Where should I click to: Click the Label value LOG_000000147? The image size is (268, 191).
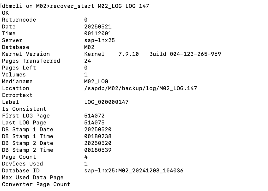(106, 102)
